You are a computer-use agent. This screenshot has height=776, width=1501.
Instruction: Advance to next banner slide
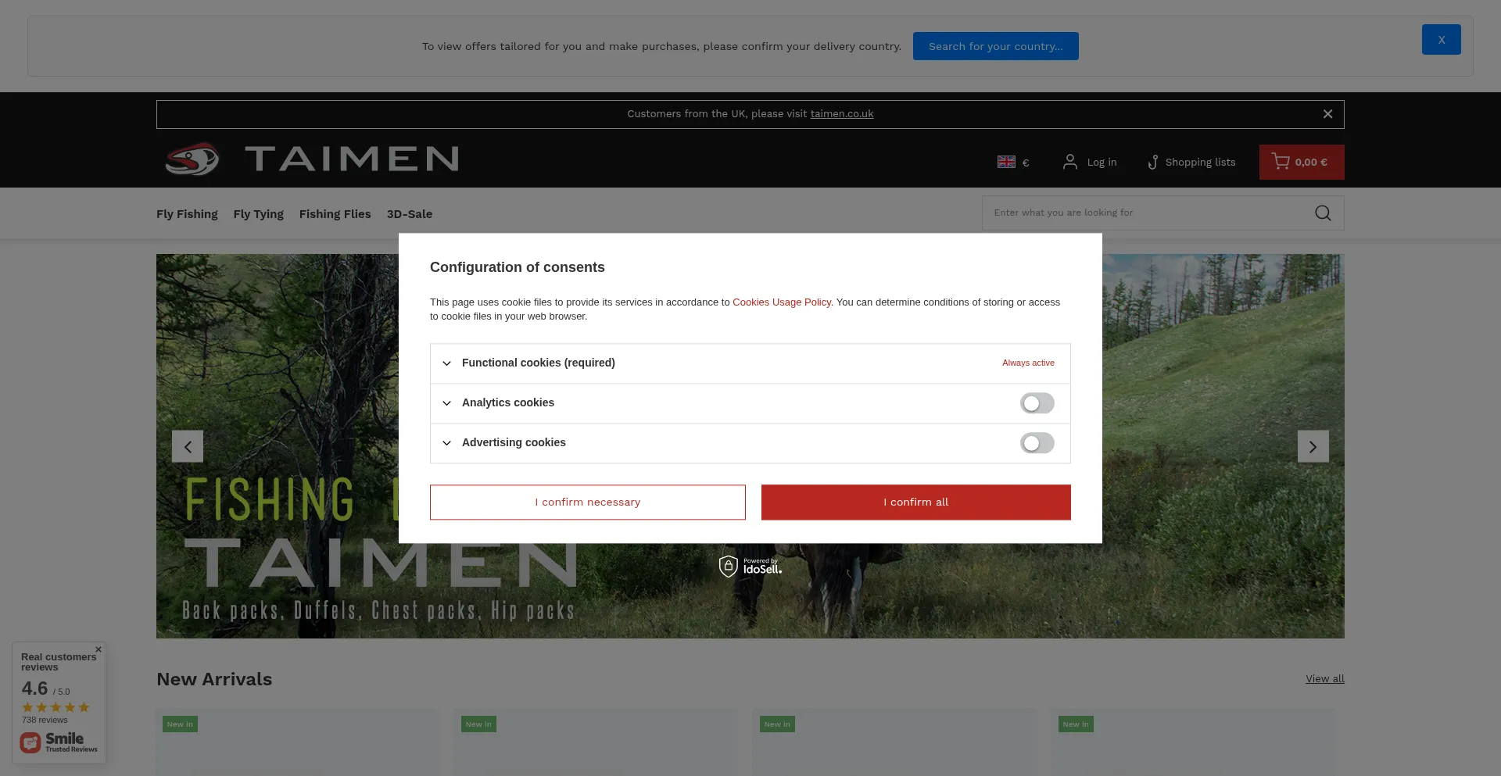1313,446
